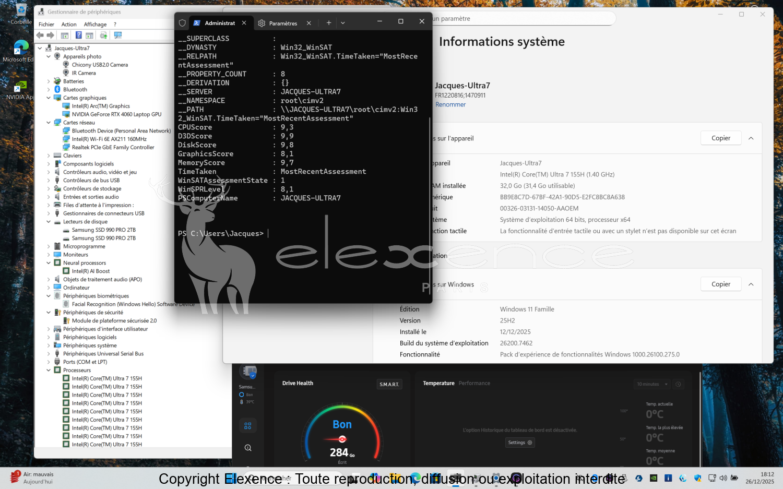The image size is (783, 489).
Task: Open the Samsung Magician dashboard grid icon
Action: pyautogui.click(x=248, y=426)
